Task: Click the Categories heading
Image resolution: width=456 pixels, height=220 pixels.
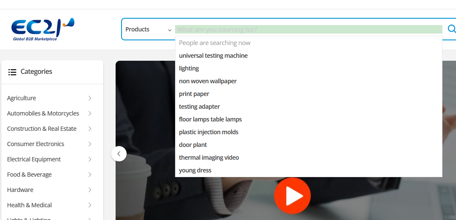Action: point(37,71)
